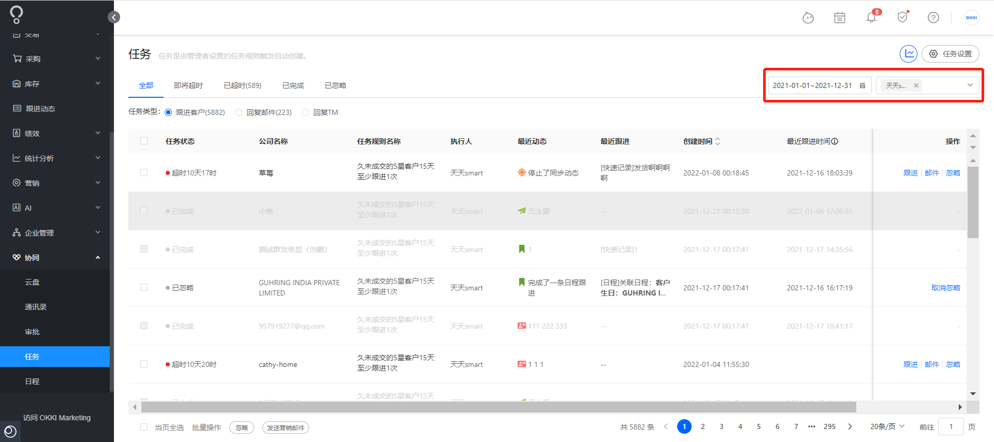Check the cathy-home task row checkbox

pyautogui.click(x=144, y=364)
